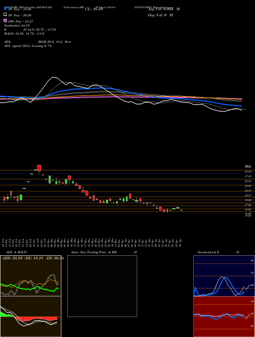Click the 'Day Vol: 0 M' label
The width and height of the screenshot is (255, 337).
coord(160,15)
